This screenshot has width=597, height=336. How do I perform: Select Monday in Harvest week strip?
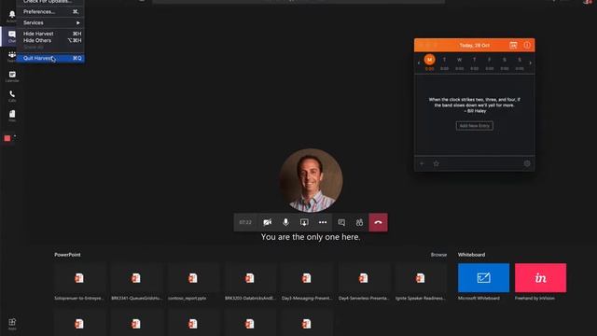tap(429, 63)
